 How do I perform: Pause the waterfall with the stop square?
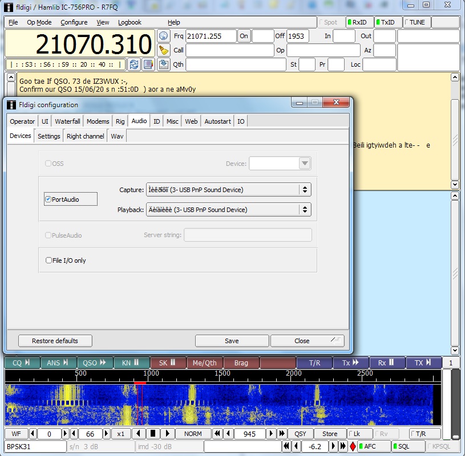pos(153,434)
